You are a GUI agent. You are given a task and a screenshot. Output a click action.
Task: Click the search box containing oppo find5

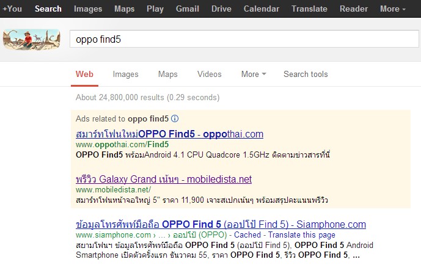pos(244,39)
